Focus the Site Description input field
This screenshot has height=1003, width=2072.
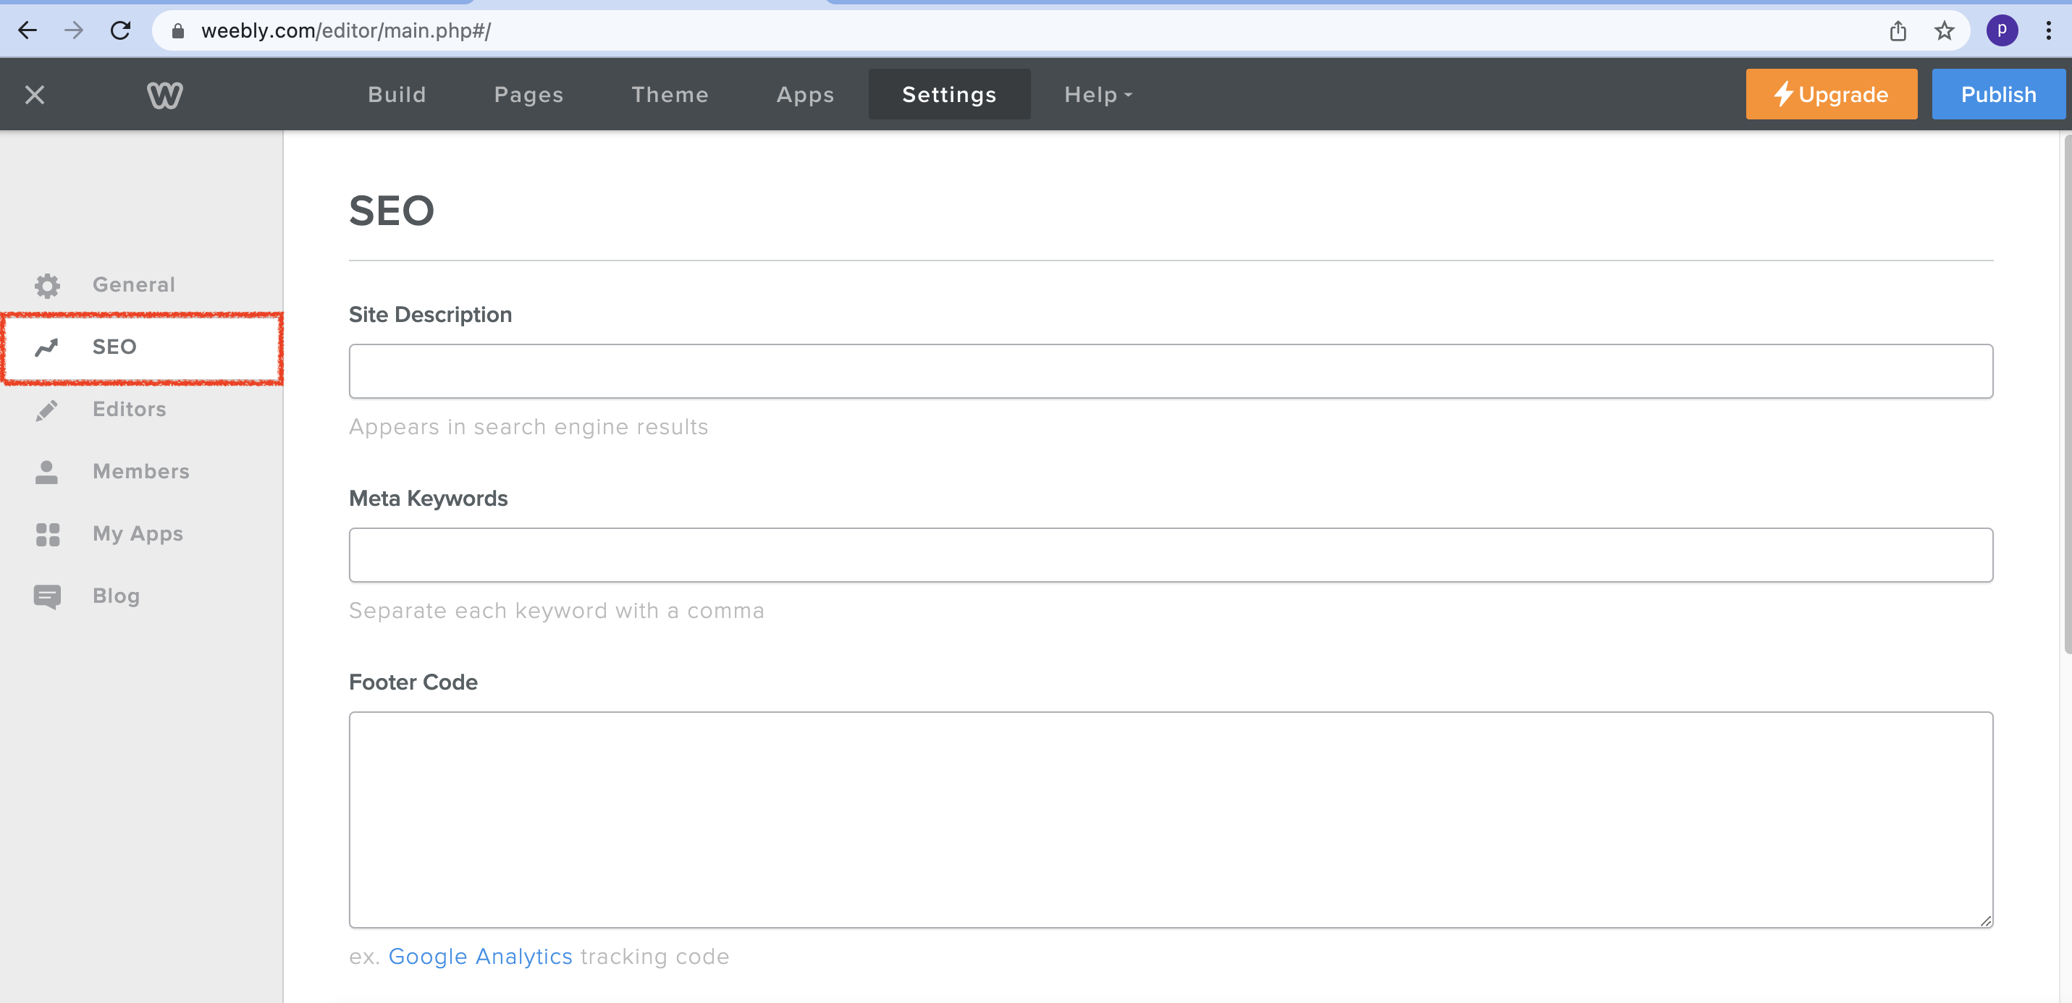pos(1171,371)
